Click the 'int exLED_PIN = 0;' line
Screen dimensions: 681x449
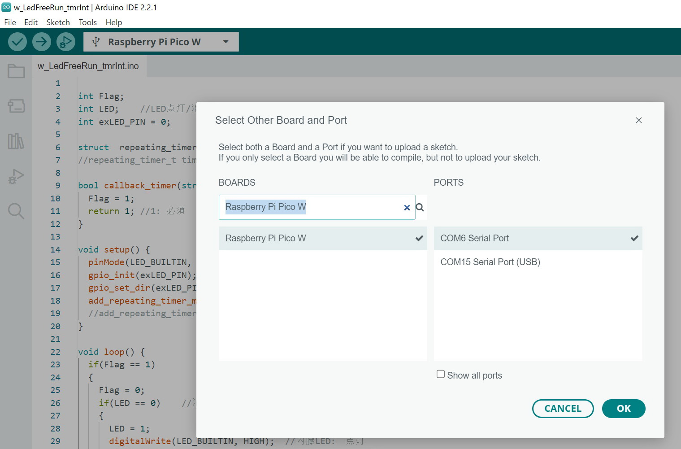(124, 122)
